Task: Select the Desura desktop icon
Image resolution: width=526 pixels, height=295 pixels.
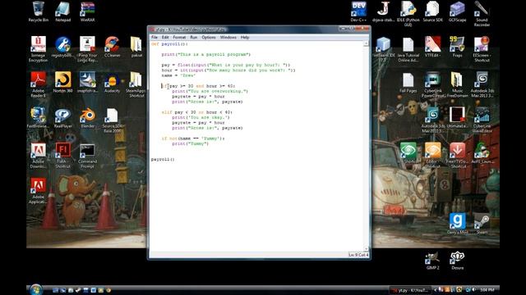Action: click(x=457, y=261)
